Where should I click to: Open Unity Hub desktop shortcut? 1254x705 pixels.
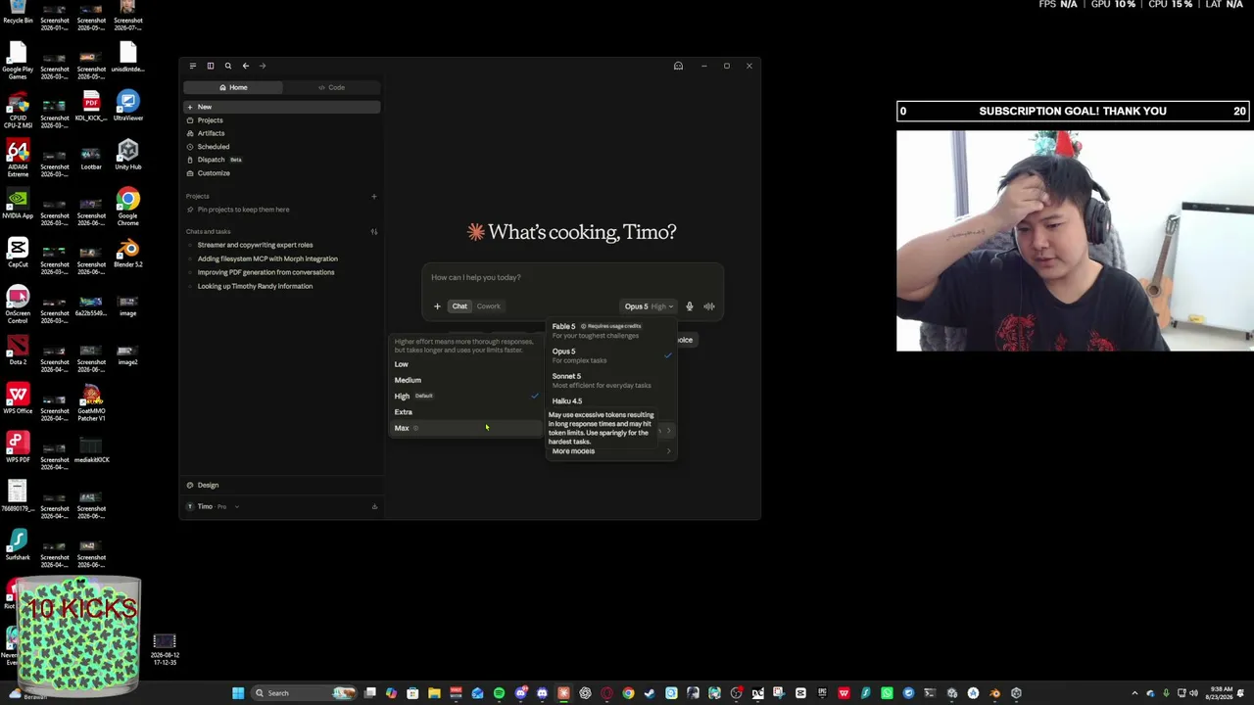[127, 155]
